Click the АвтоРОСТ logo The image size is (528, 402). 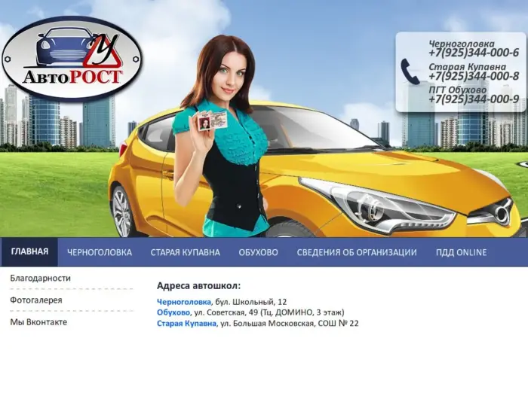[72, 58]
